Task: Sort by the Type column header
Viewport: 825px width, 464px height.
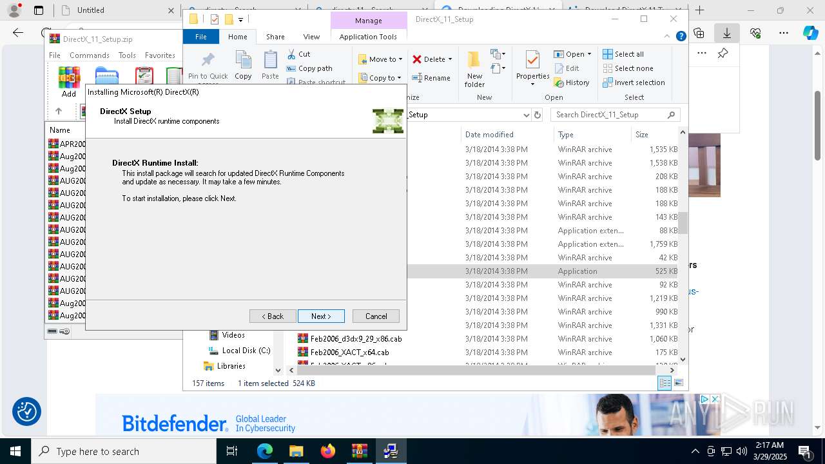Action: [592, 135]
